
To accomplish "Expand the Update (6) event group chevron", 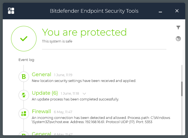I will click(84, 93).
